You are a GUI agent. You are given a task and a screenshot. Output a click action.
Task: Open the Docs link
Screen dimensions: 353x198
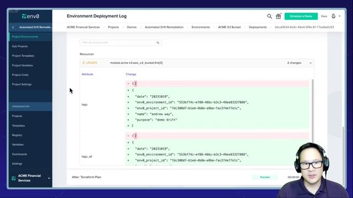click(324, 16)
